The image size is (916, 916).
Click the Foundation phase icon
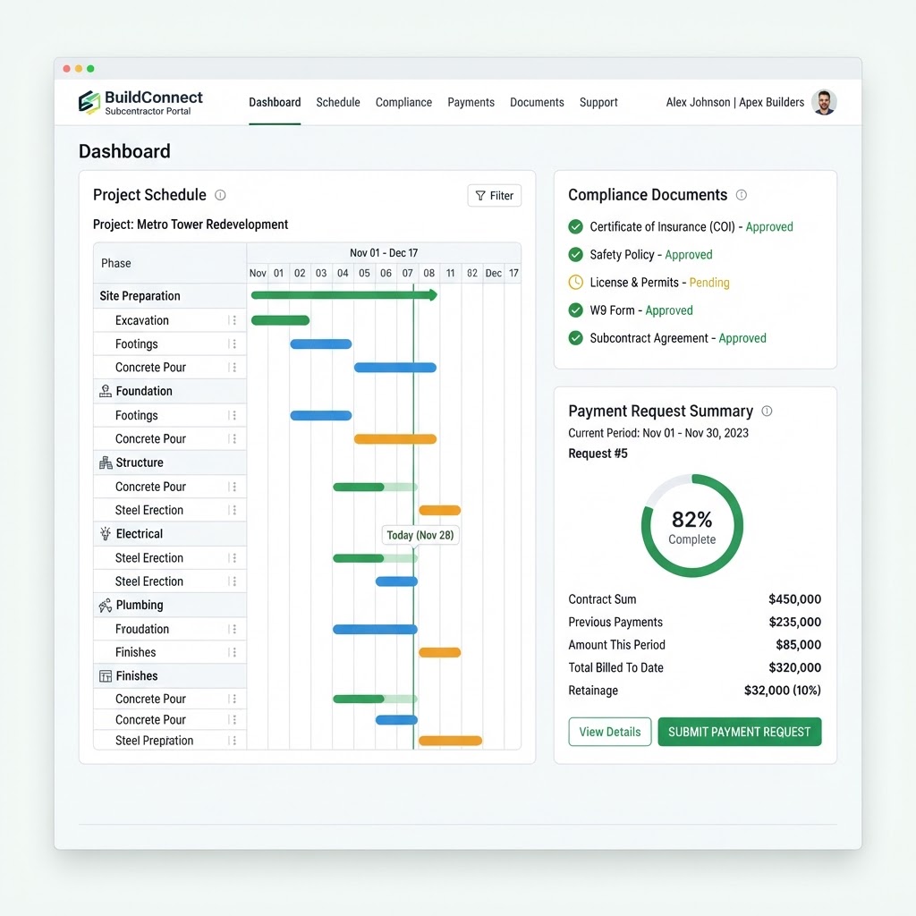(106, 392)
